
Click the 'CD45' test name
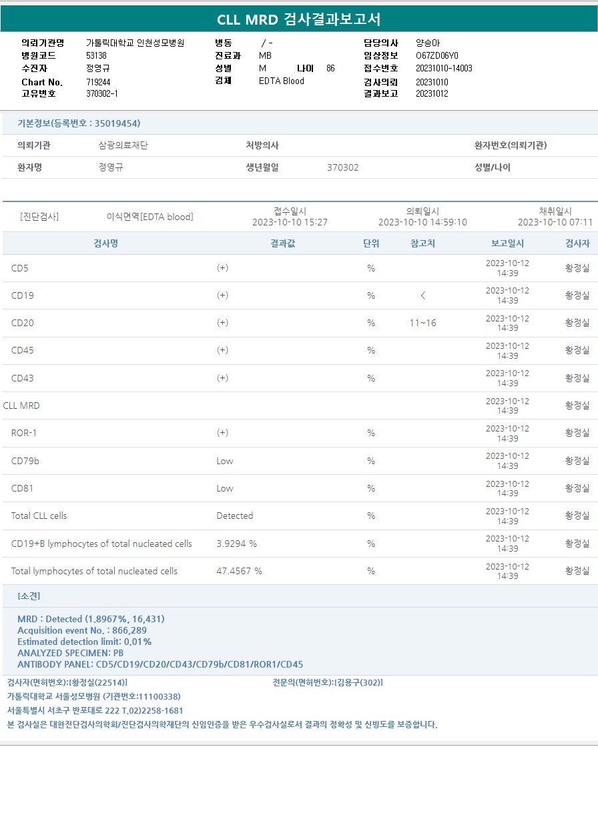coord(23,350)
